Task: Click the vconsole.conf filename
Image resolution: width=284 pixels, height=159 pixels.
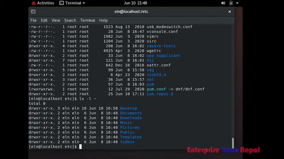Action: (162, 31)
